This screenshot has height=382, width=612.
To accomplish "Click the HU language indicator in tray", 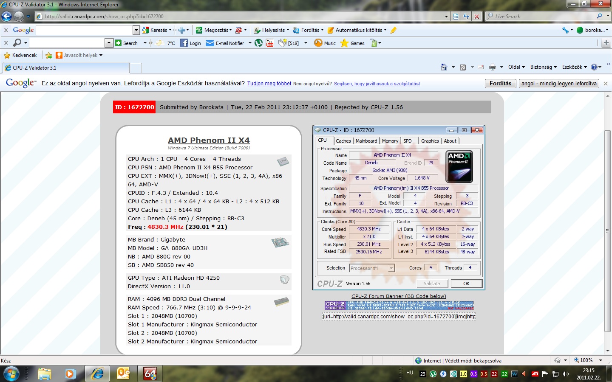I will (x=410, y=373).
